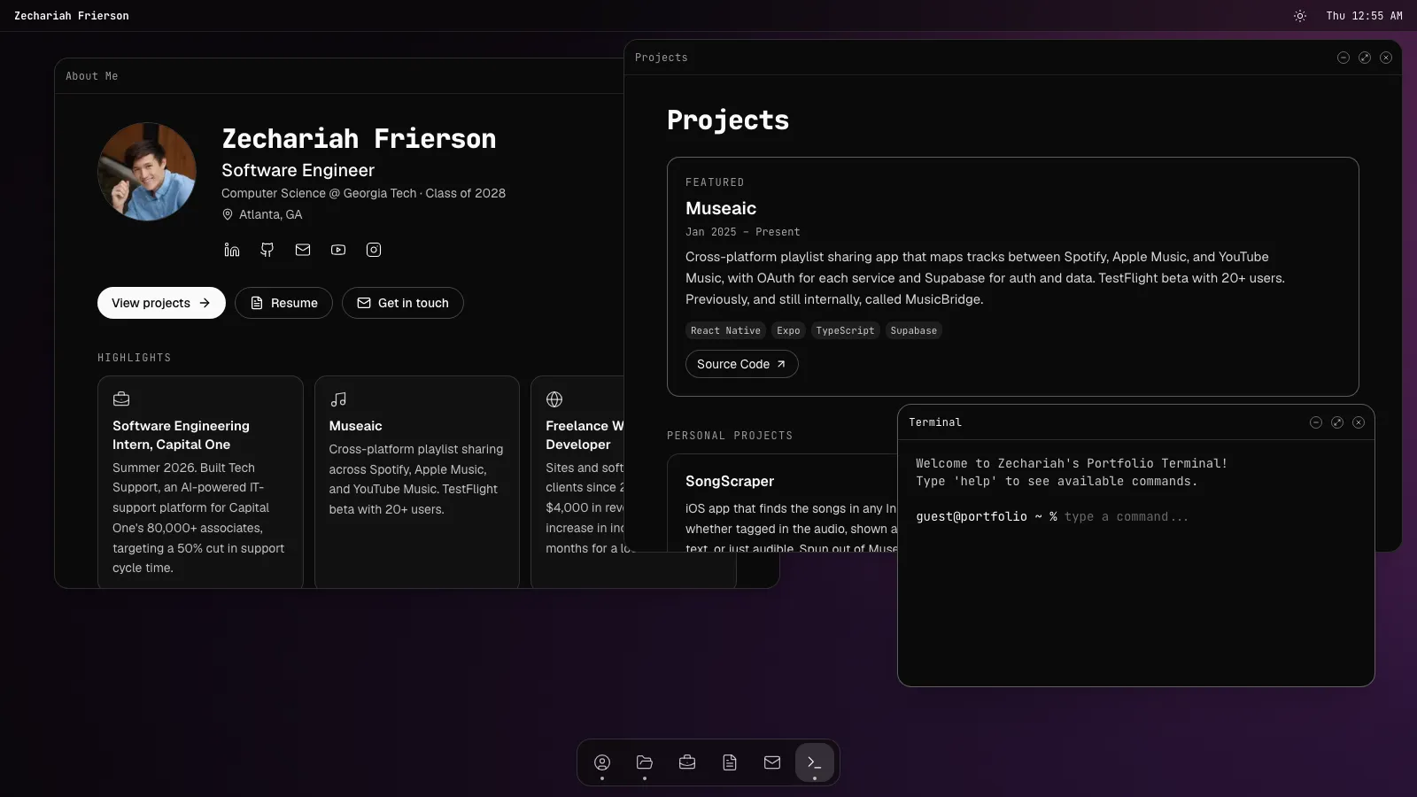Click the Software Engineering Intern, Capital One card title
This screenshot has width=1417, height=797.
[x=181, y=435]
